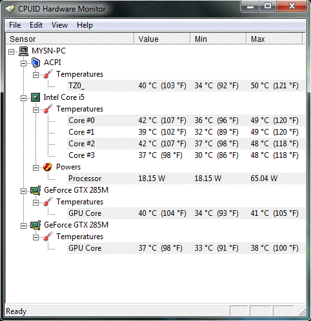Click the thermometer icon under ACPI

(x=48, y=74)
